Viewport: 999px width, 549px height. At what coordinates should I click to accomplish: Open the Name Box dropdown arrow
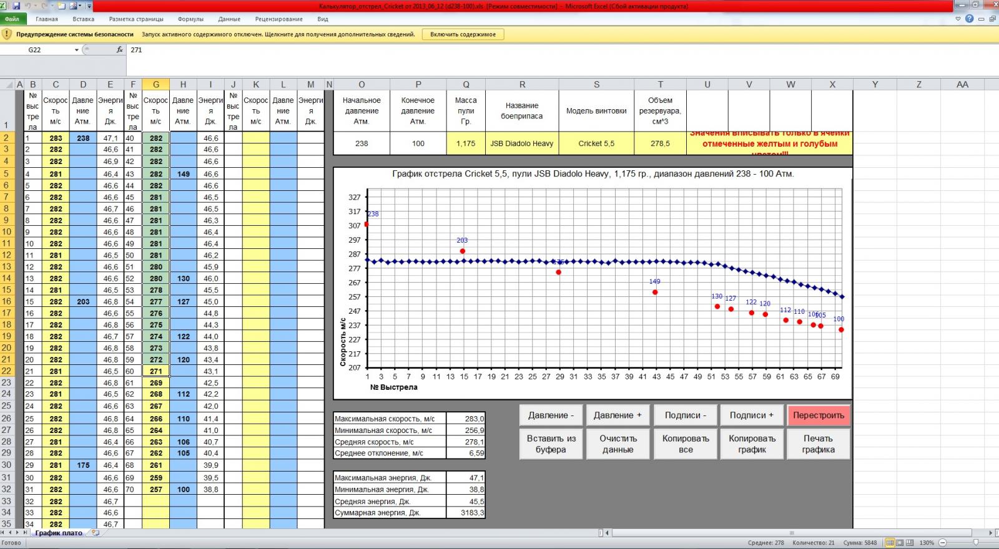77,50
